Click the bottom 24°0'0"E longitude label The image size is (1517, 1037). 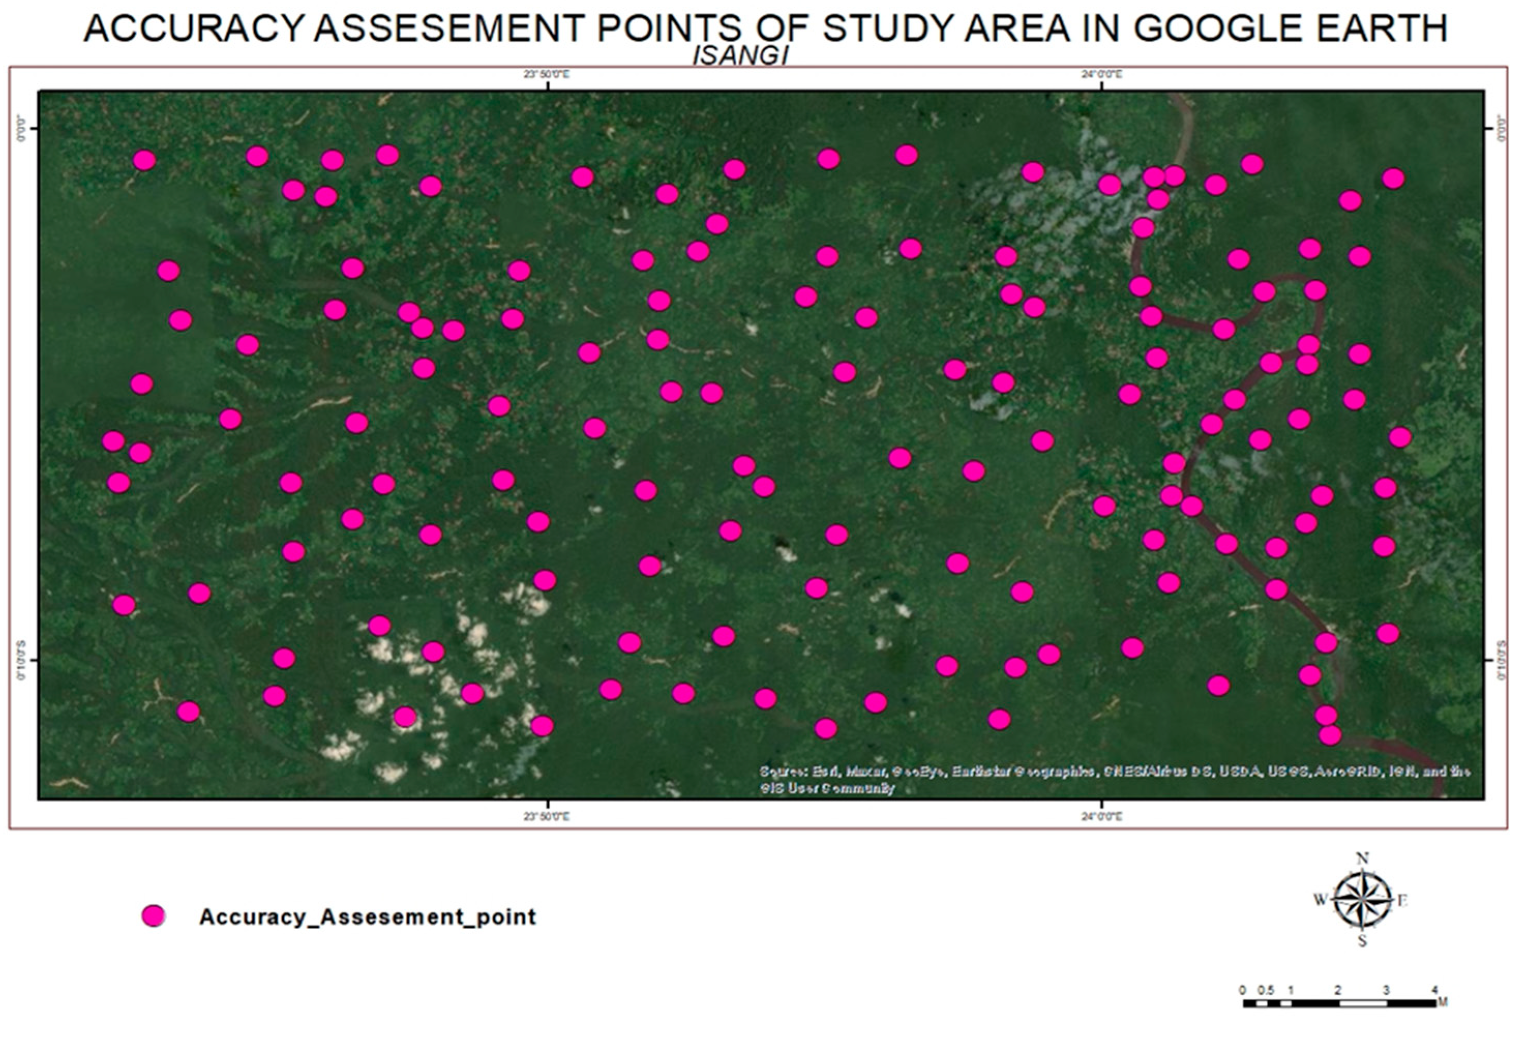coord(1101,817)
